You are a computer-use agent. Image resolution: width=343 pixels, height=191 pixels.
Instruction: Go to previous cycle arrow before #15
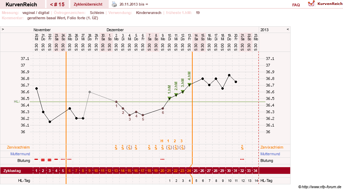tap(51, 5)
